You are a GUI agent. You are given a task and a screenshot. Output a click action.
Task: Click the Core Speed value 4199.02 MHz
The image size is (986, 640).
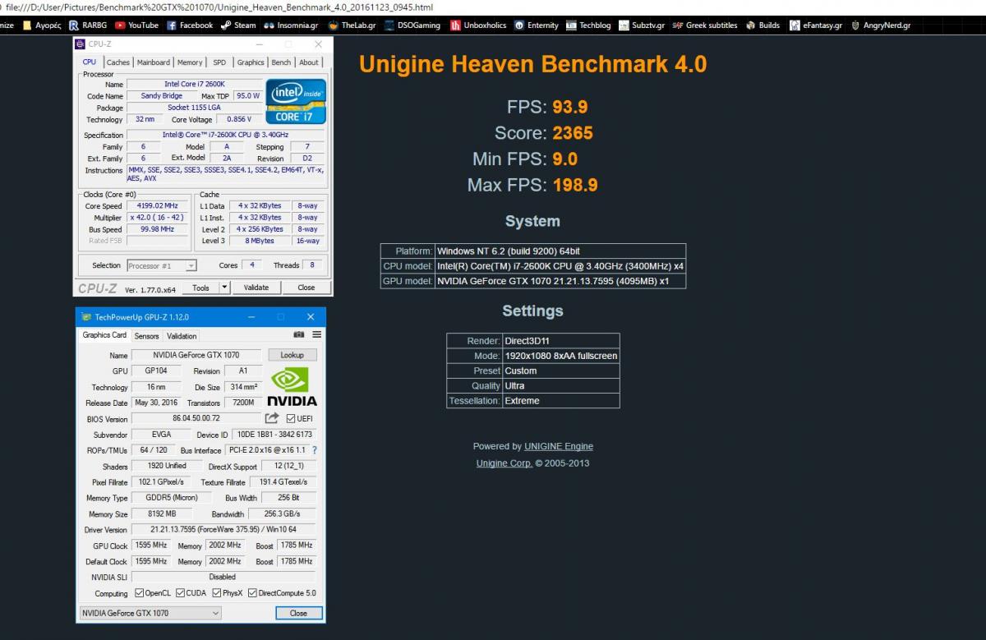click(158, 205)
